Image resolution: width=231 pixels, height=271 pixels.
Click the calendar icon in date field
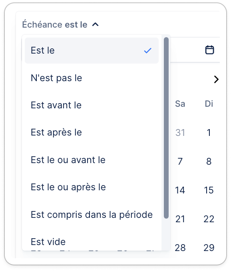(x=209, y=50)
